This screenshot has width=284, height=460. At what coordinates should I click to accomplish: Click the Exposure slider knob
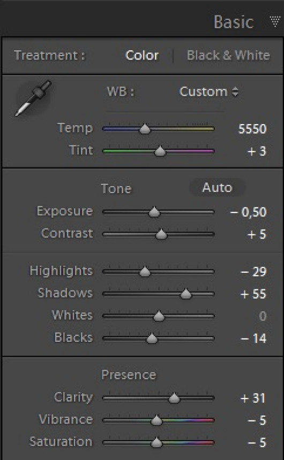[154, 212]
